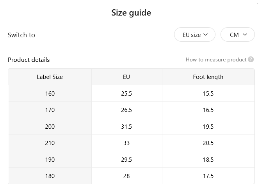258x187 pixels.
Task: Click the Foot length column header
Action: coord(208,77)
